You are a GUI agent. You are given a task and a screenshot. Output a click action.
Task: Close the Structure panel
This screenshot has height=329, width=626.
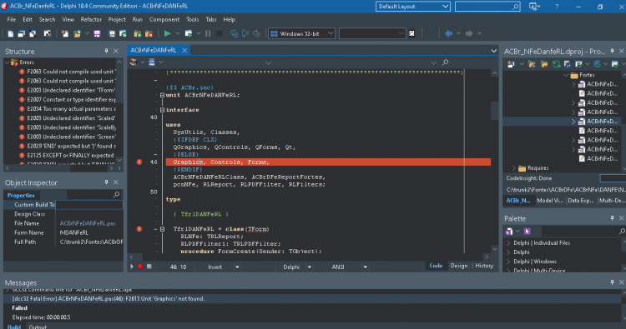[116, 51]
